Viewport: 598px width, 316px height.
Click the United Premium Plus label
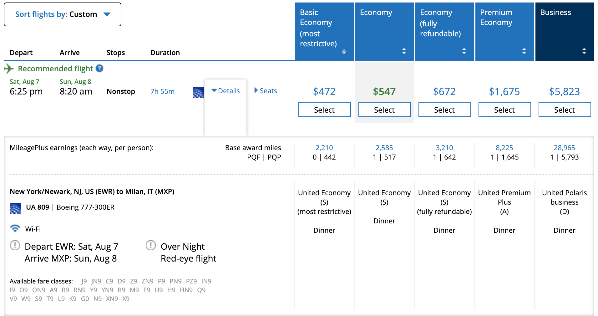504,197
